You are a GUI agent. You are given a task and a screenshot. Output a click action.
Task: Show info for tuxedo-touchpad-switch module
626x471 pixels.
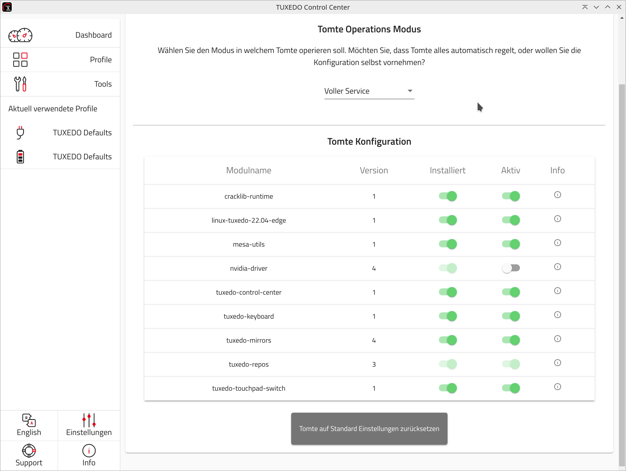click(558, 387)
